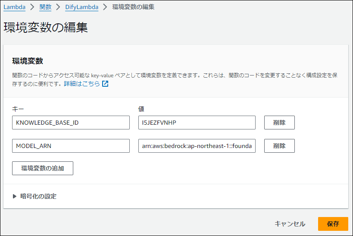Focus the MODEL_ARN key field
The width and height of the screenshot is (353, 236).
pos(71,146)
